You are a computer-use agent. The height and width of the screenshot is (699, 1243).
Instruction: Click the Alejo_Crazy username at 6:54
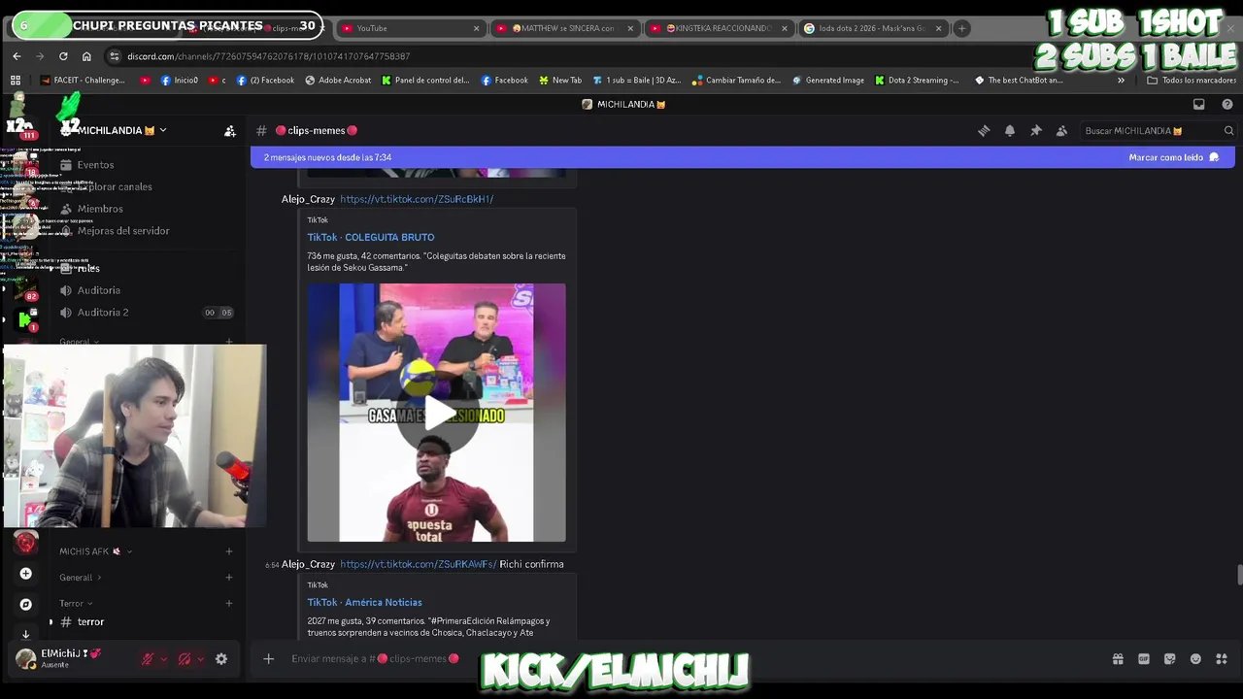click(x=308, y=564)
